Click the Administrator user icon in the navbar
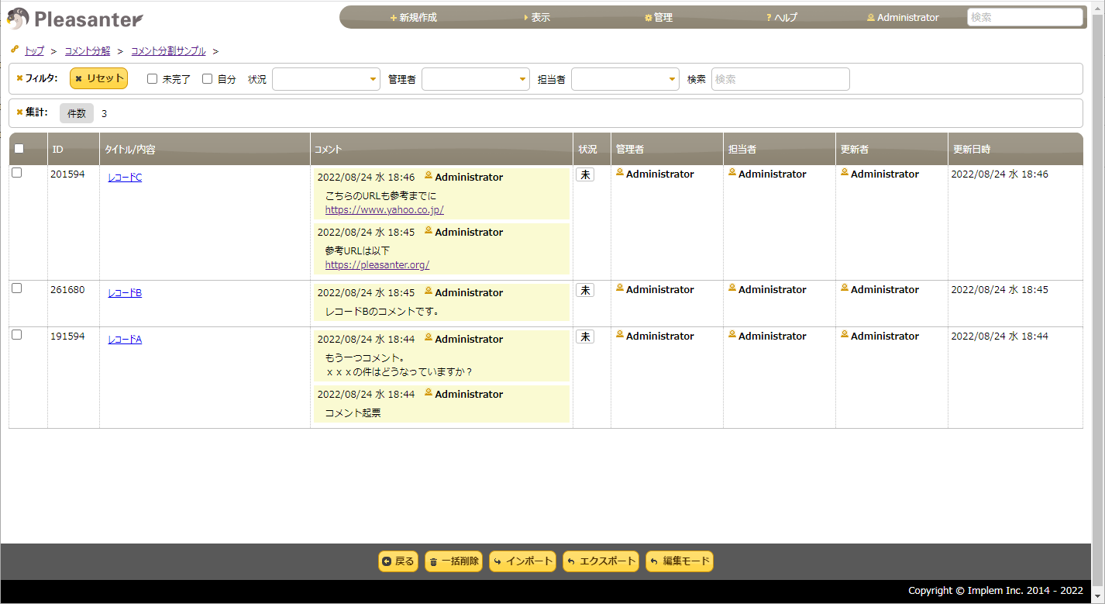The width and height of the screenshot is (1105, 604). pos(870,16)
